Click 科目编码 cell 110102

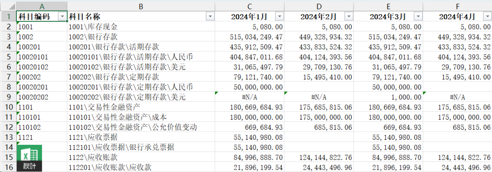(x=42, y=127)
